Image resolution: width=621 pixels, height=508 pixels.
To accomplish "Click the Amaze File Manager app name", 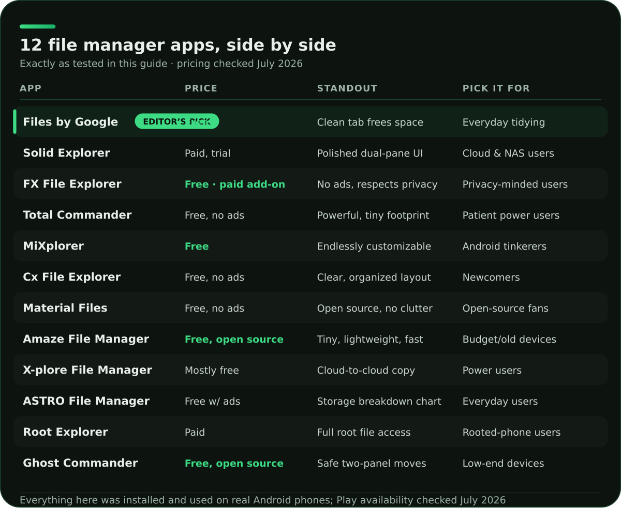I will tap(86, 339).
